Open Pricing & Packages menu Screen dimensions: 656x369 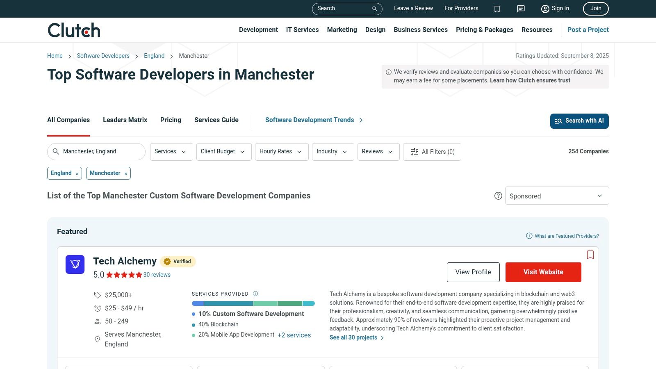pos(485,30)
